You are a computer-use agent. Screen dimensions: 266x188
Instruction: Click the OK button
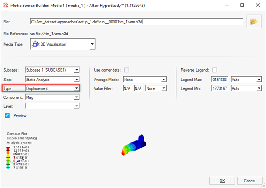[x=222, y=181]
